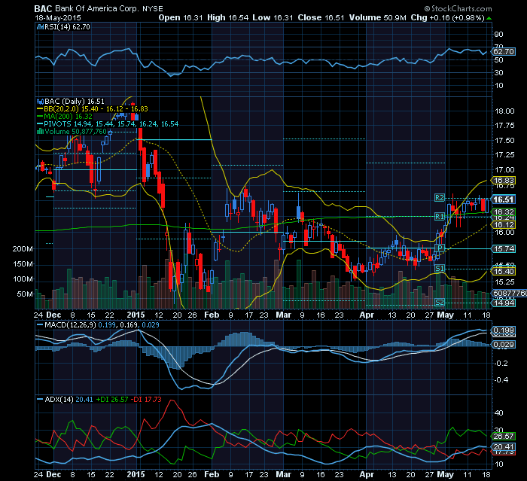Screen dimensions: 527x481
Task: Click the 15.40 price tag
Action: (504, 271)
